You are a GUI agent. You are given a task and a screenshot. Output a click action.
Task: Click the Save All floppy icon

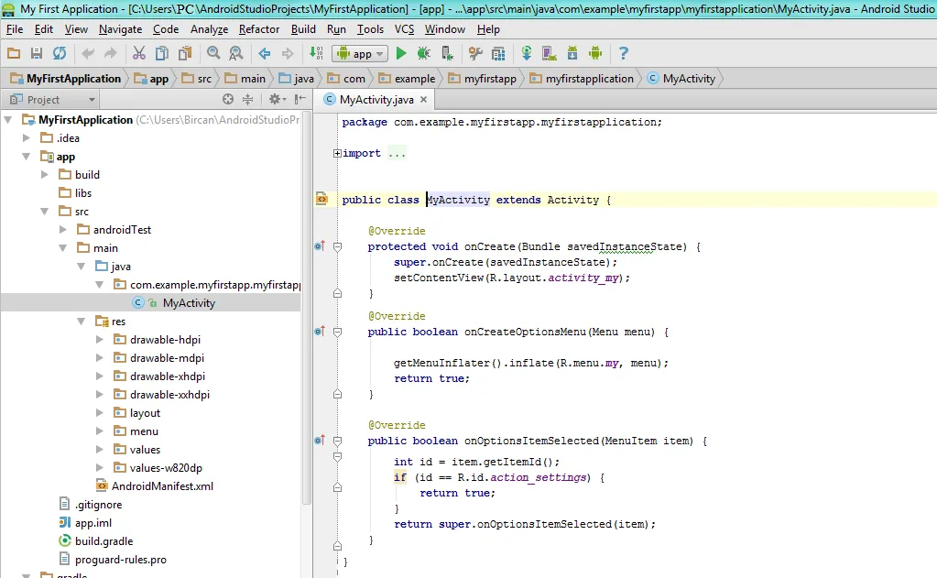(x=37, y=54)
